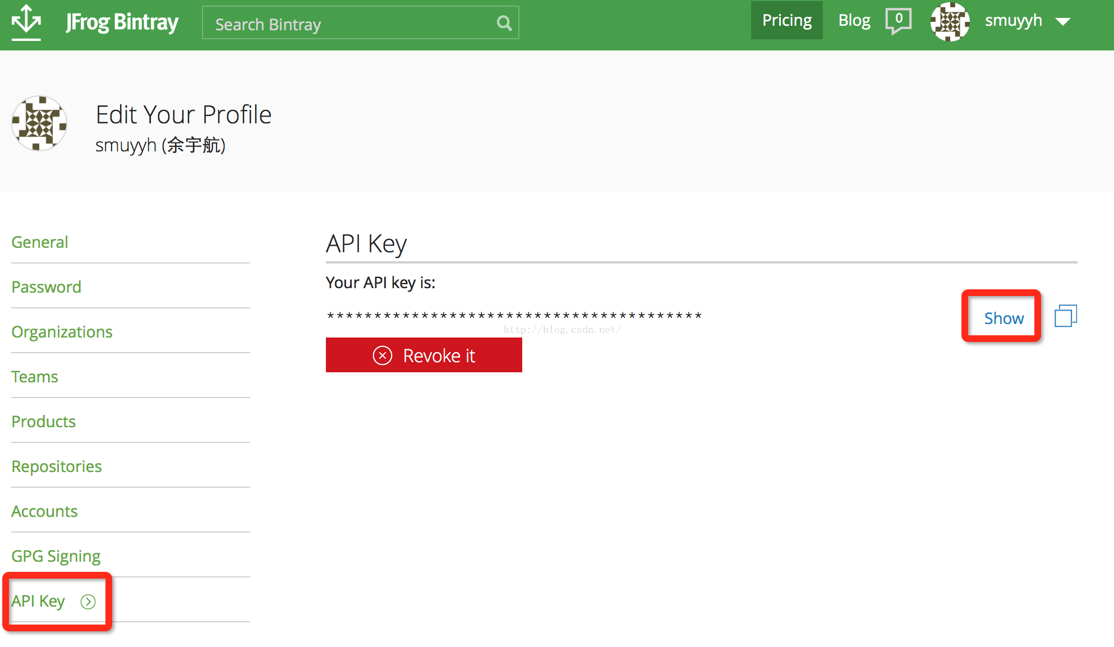1114x647 pixels.
Task: Copy the API key with the copy icon
Action: click(1065, 316)
